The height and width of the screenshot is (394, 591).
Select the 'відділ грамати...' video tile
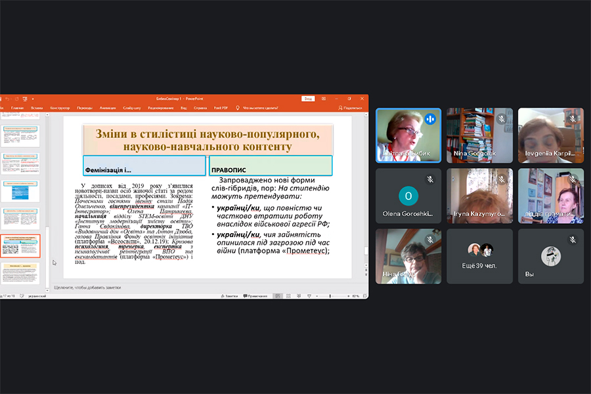pyautogui.click(x=551, y=196)
